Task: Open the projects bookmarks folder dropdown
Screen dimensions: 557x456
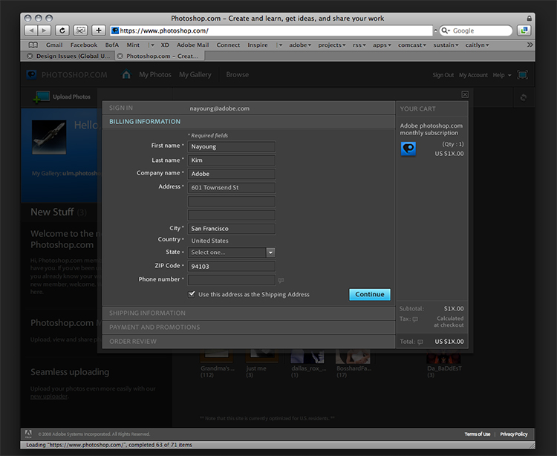Action: tap(332, 45)
